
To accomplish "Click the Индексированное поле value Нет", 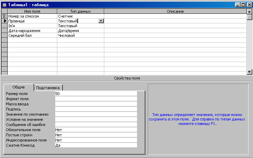I will [x=96, y=140].
